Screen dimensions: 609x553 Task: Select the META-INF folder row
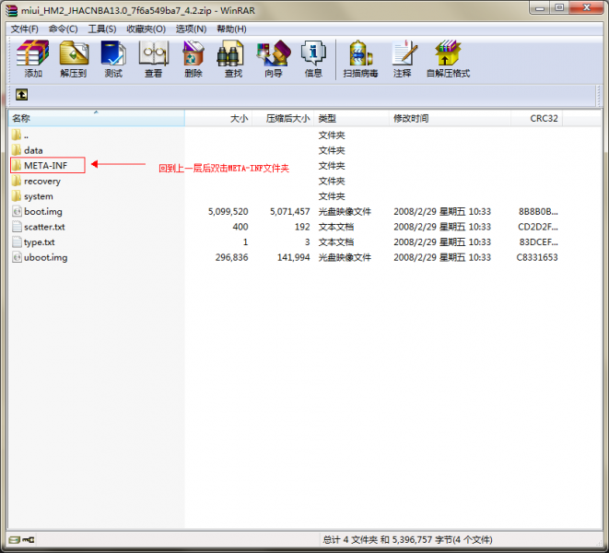(x=48, y=166)
